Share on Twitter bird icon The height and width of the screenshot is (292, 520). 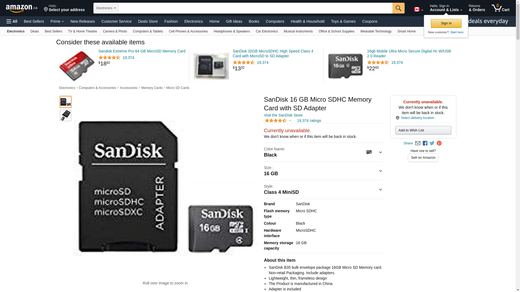point(432,143)
